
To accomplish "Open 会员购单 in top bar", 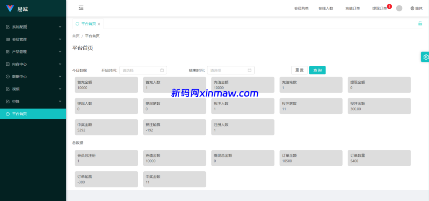I will [302, 8].
